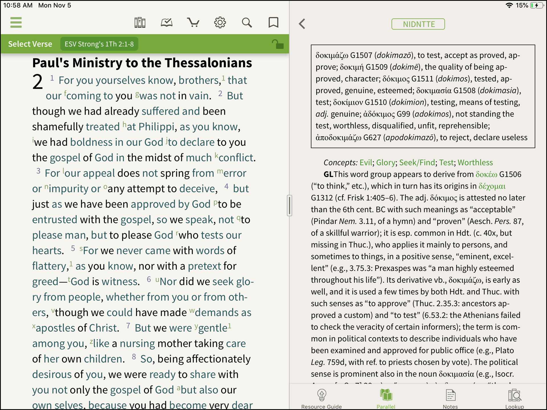
Task: Tap verse number 7
Action: (x=128, y=325)
